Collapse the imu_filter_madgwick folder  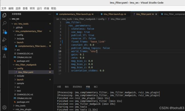tap(14, 65)
